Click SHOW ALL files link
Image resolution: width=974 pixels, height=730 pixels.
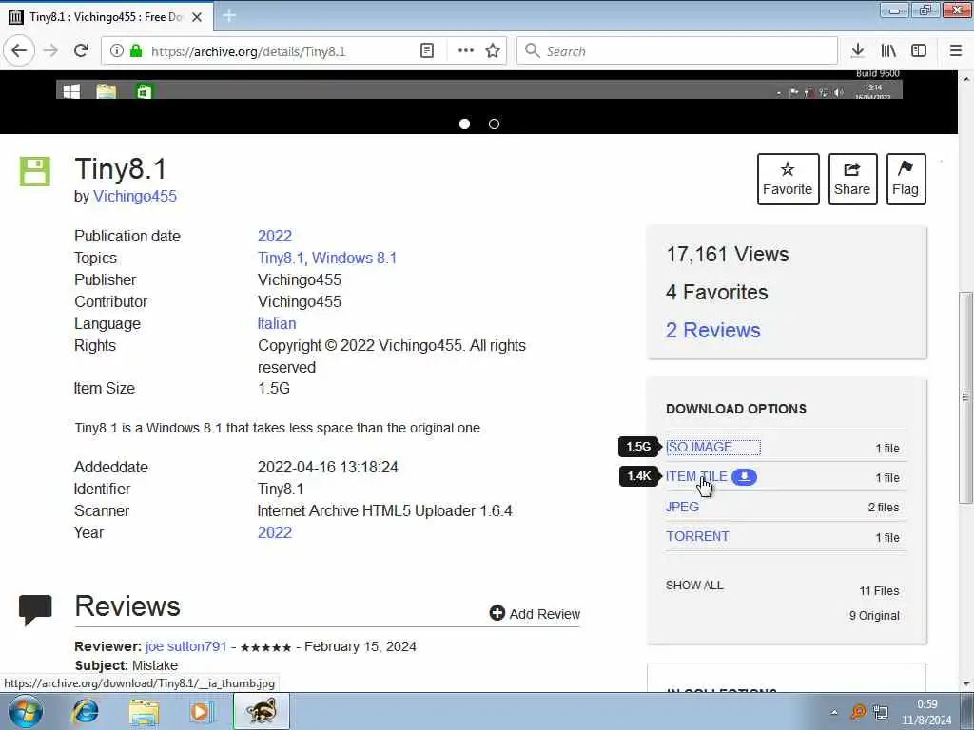(x=694, y=586)
